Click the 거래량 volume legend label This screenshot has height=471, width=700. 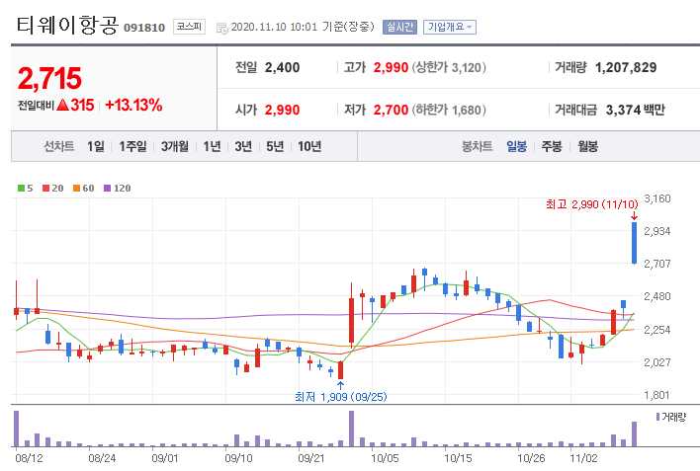pyautogui.click(x=671, y=417)
